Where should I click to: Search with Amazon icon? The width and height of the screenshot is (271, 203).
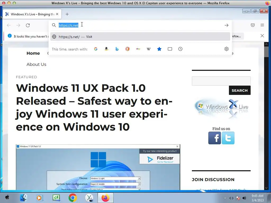tap(106, 49)
